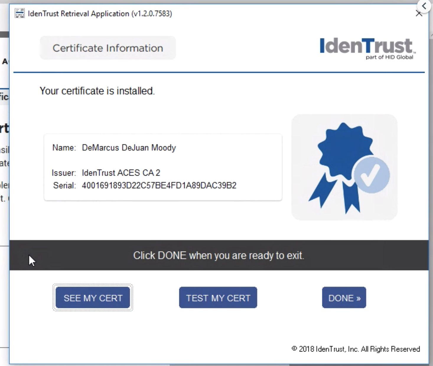Click the IdenTrust part of HID Global logo
The width and height of the screenshot is (433, 366).
coord(367,48)
